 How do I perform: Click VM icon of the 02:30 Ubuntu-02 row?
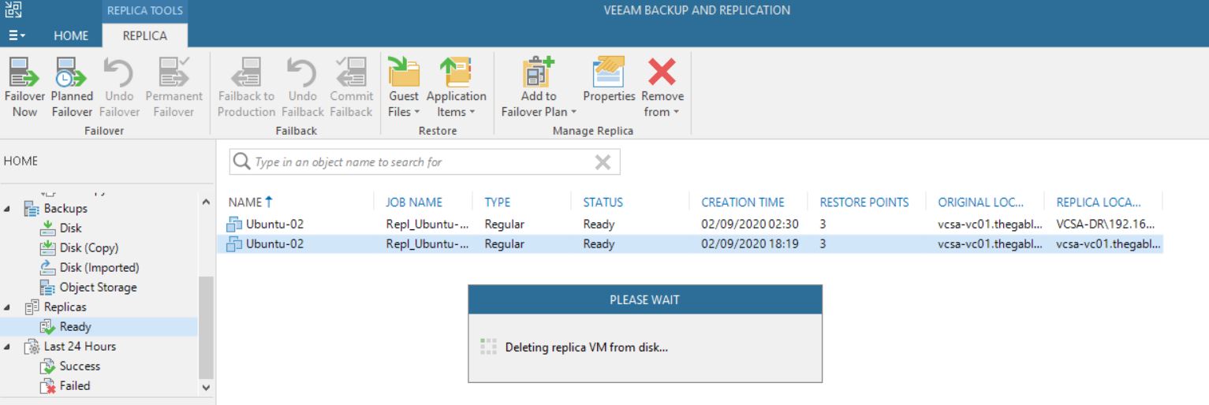[x=234, y=224]
